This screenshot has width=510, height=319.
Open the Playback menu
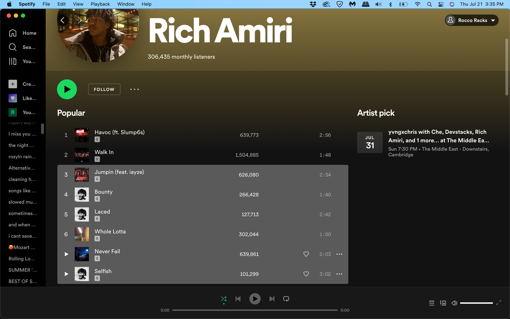[100, 4]
